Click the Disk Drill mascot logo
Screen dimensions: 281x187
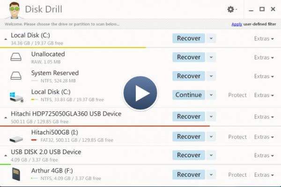tap(11, 10)
